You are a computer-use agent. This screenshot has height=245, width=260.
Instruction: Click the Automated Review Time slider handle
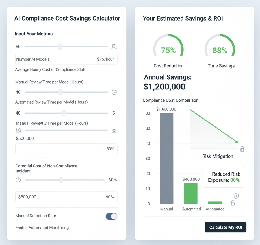[63, 113]
